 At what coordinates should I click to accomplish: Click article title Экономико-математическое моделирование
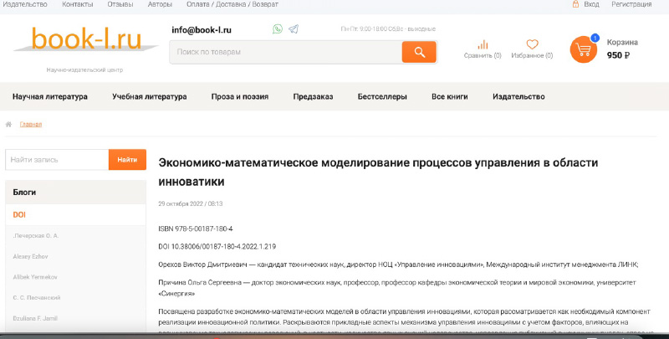point(378,172)
